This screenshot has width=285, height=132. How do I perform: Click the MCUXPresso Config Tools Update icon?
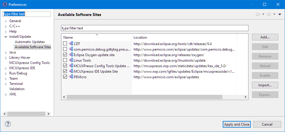click(x=71, y=66)
